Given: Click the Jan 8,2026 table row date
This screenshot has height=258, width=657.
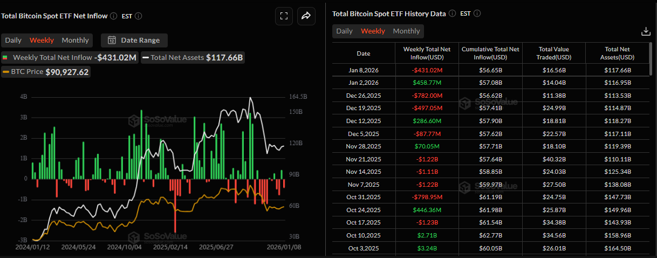Looking at the screenshot, I should pos(363,70).
